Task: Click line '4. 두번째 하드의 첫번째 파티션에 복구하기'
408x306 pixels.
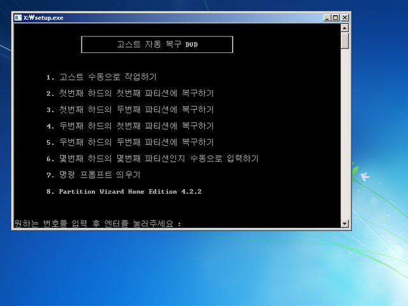Action: pyautogui.click(x=130, y=126)
